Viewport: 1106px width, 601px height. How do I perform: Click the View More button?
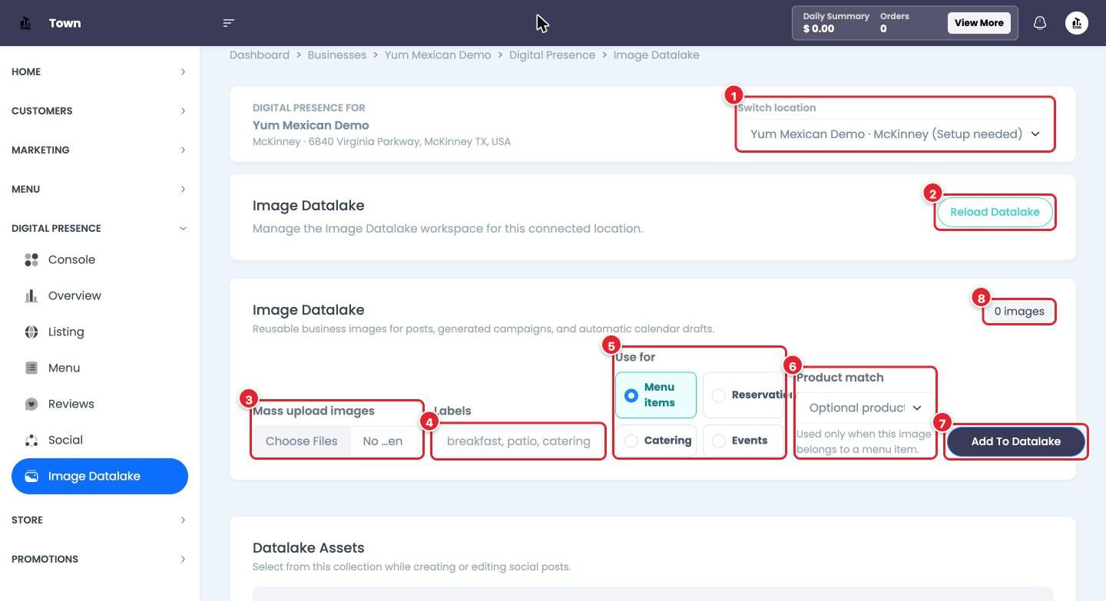coord(979,23)
